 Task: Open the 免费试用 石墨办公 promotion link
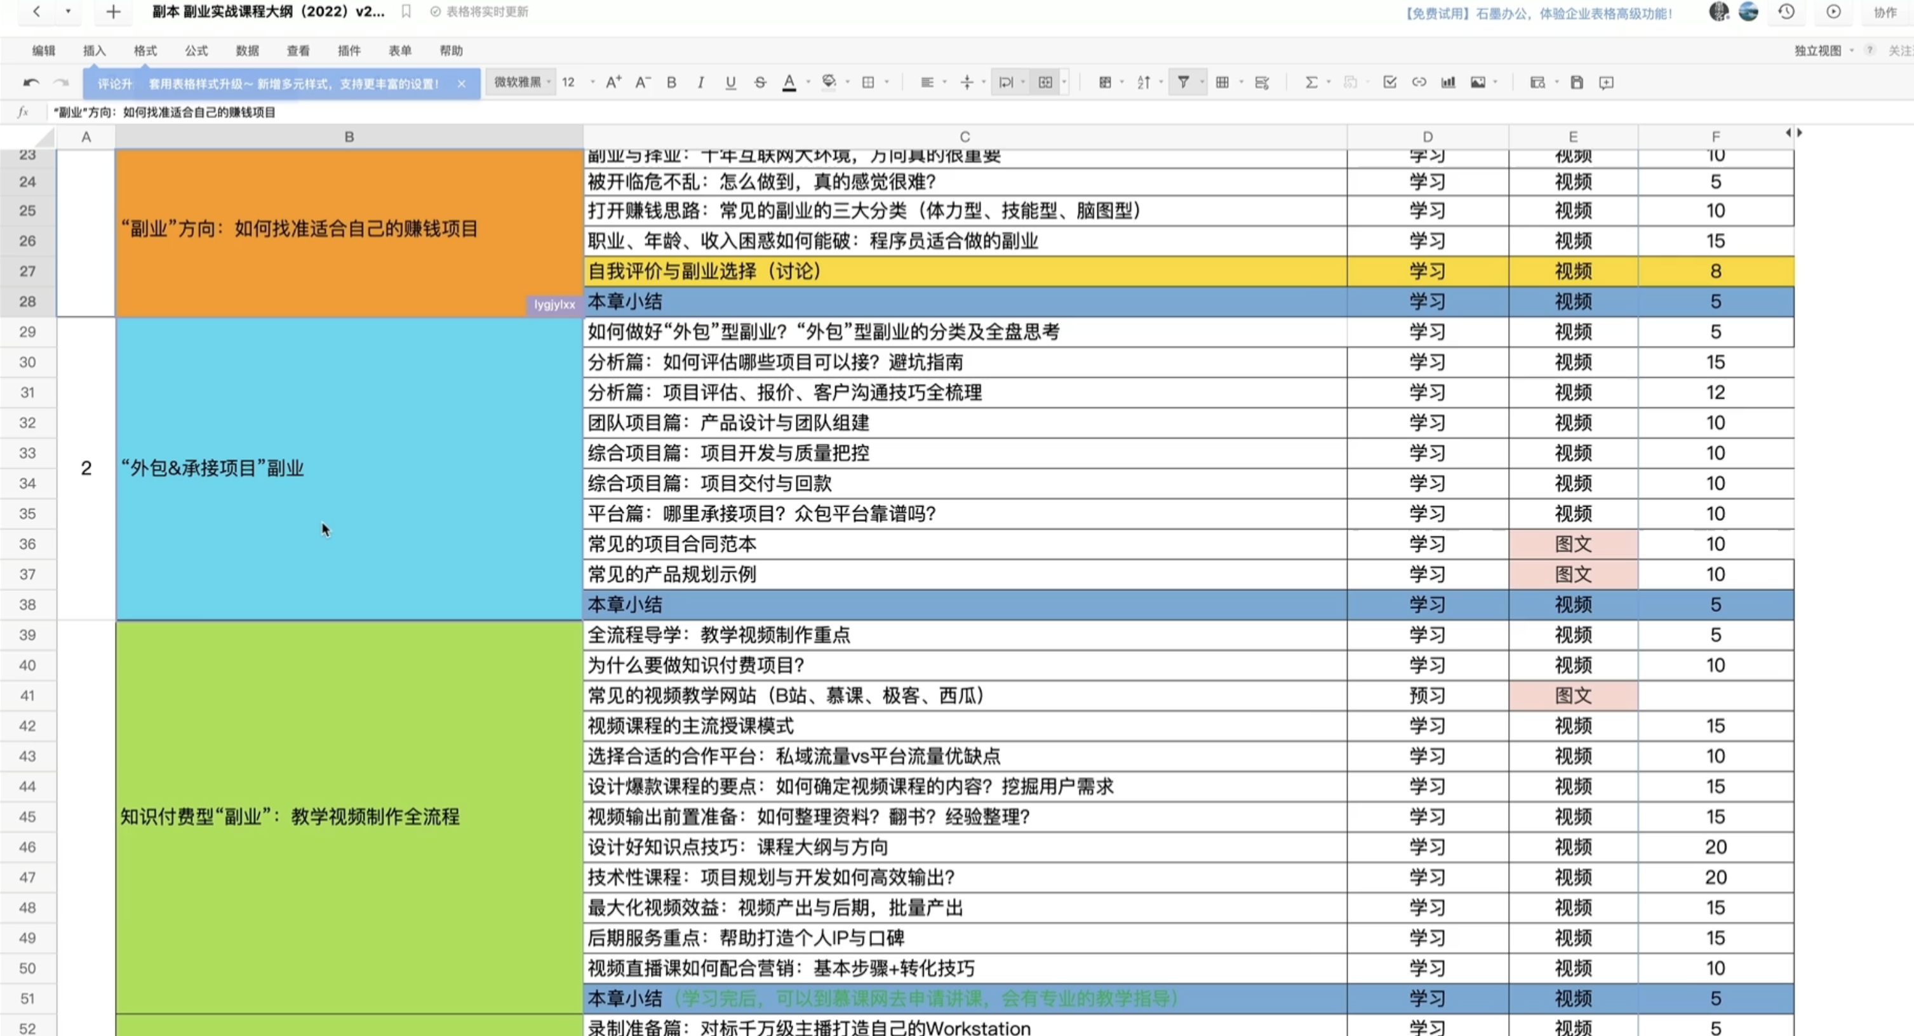tap(1537, 13)
